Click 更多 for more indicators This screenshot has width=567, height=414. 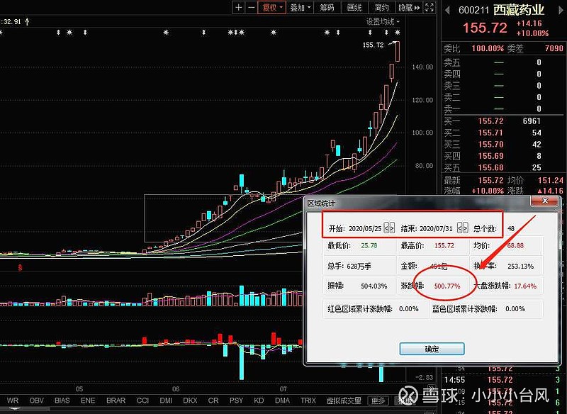(378, 401)
